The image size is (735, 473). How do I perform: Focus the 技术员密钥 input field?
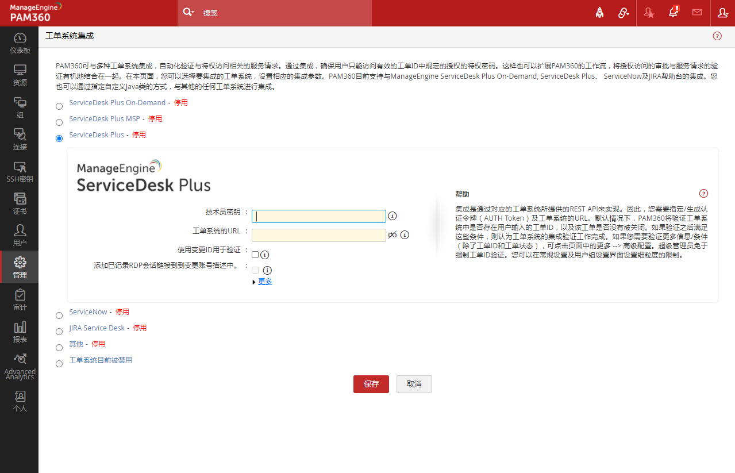(319, 216)
